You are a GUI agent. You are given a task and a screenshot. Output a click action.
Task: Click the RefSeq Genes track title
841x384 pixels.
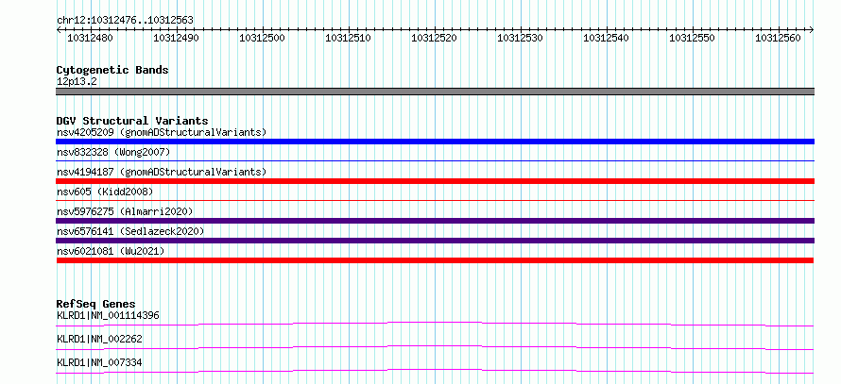click(96, 305)
